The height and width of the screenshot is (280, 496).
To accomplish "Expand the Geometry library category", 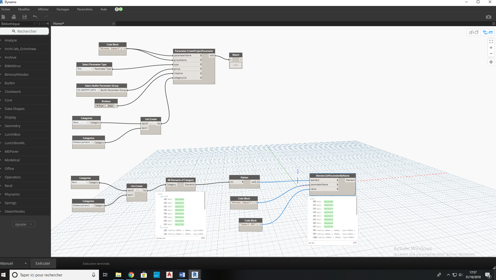I will 12,126.
